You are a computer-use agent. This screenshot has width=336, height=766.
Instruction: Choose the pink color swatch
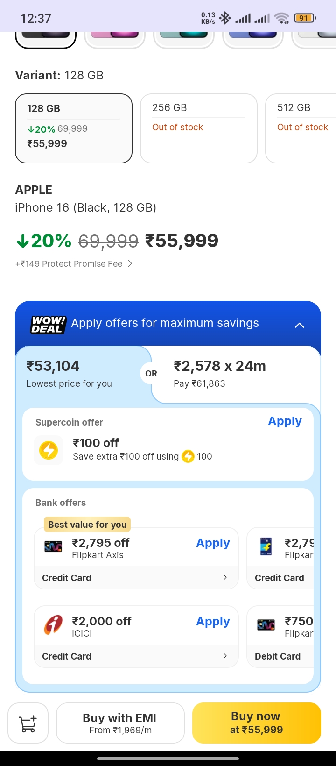click(115, 37)
